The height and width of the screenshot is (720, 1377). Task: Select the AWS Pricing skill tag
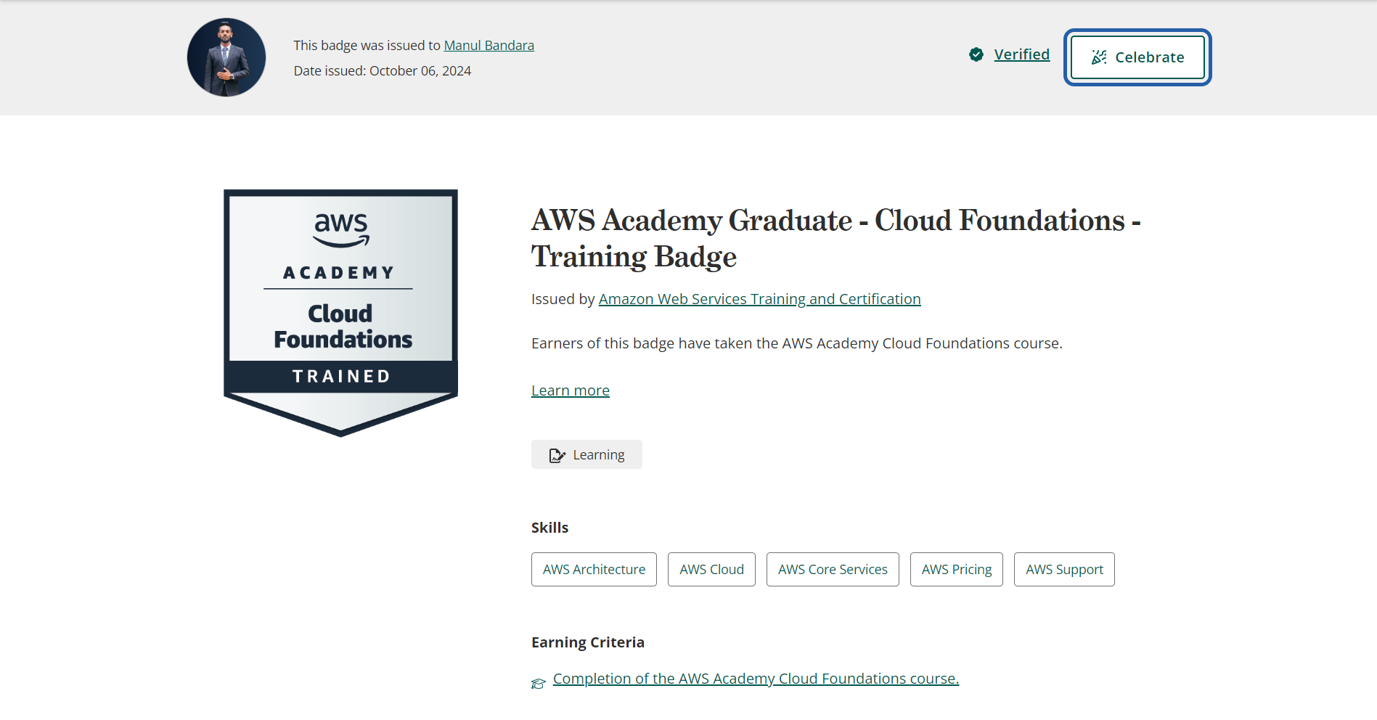click(956, 569)
